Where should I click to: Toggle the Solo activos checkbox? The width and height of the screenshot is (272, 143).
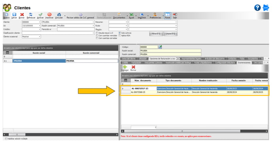120,33
